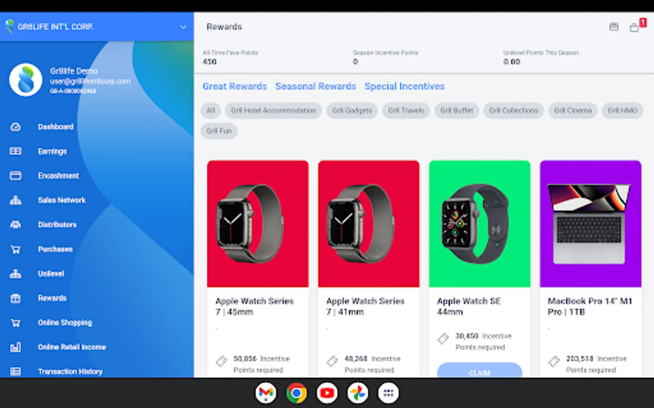Click the Season Incentive Points label
Viewport: 654px width, 408px height.
coord(386,53)
